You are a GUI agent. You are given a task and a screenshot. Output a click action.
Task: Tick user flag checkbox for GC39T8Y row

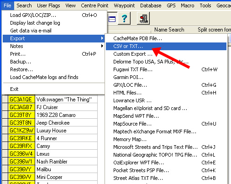coord(5,115)
